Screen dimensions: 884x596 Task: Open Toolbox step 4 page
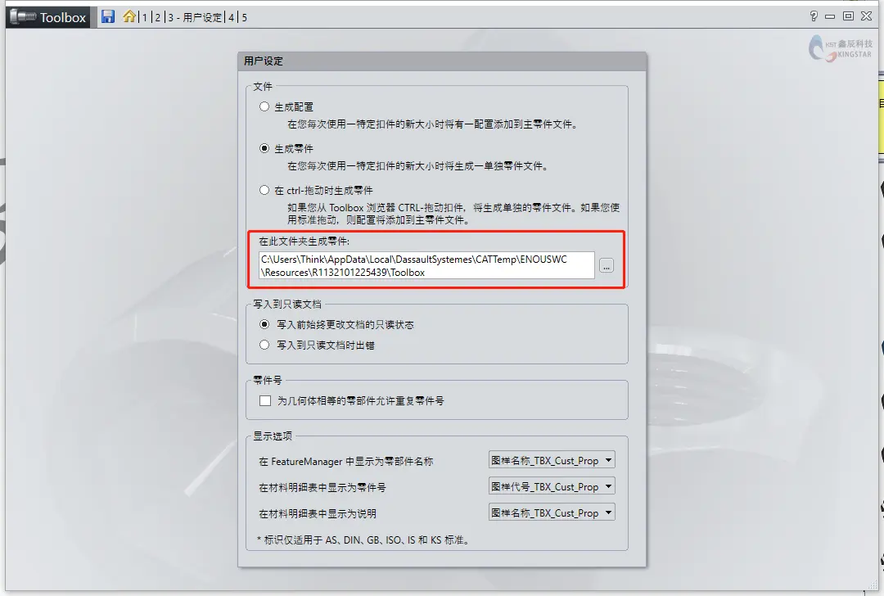(x=231, y=17)
